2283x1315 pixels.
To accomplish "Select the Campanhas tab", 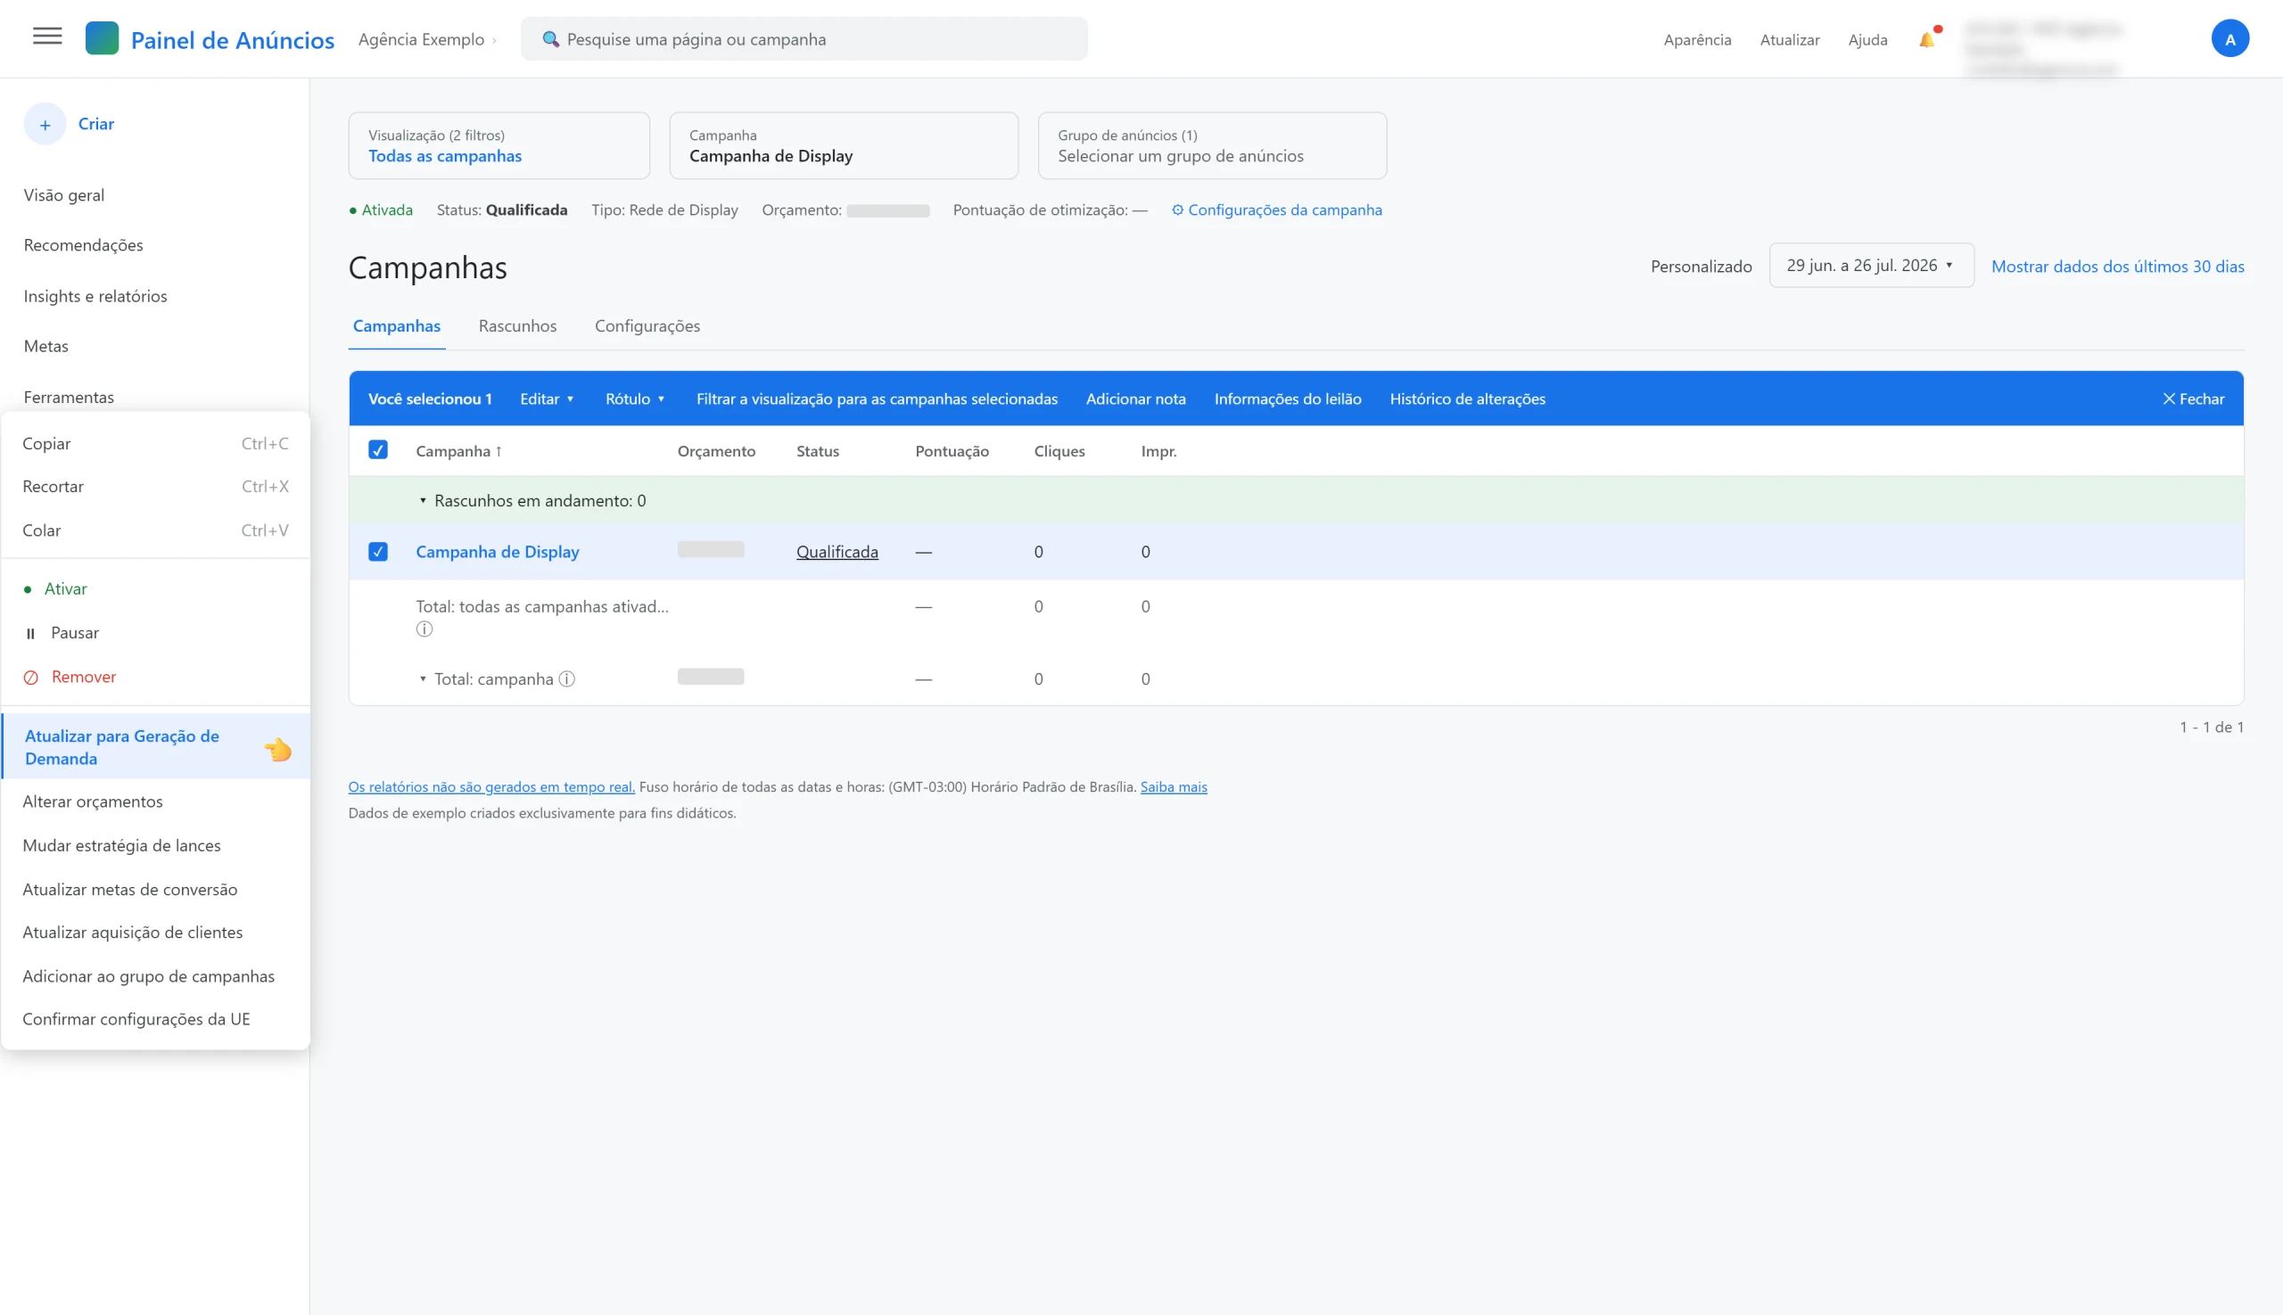I will [x=397, y=326].
